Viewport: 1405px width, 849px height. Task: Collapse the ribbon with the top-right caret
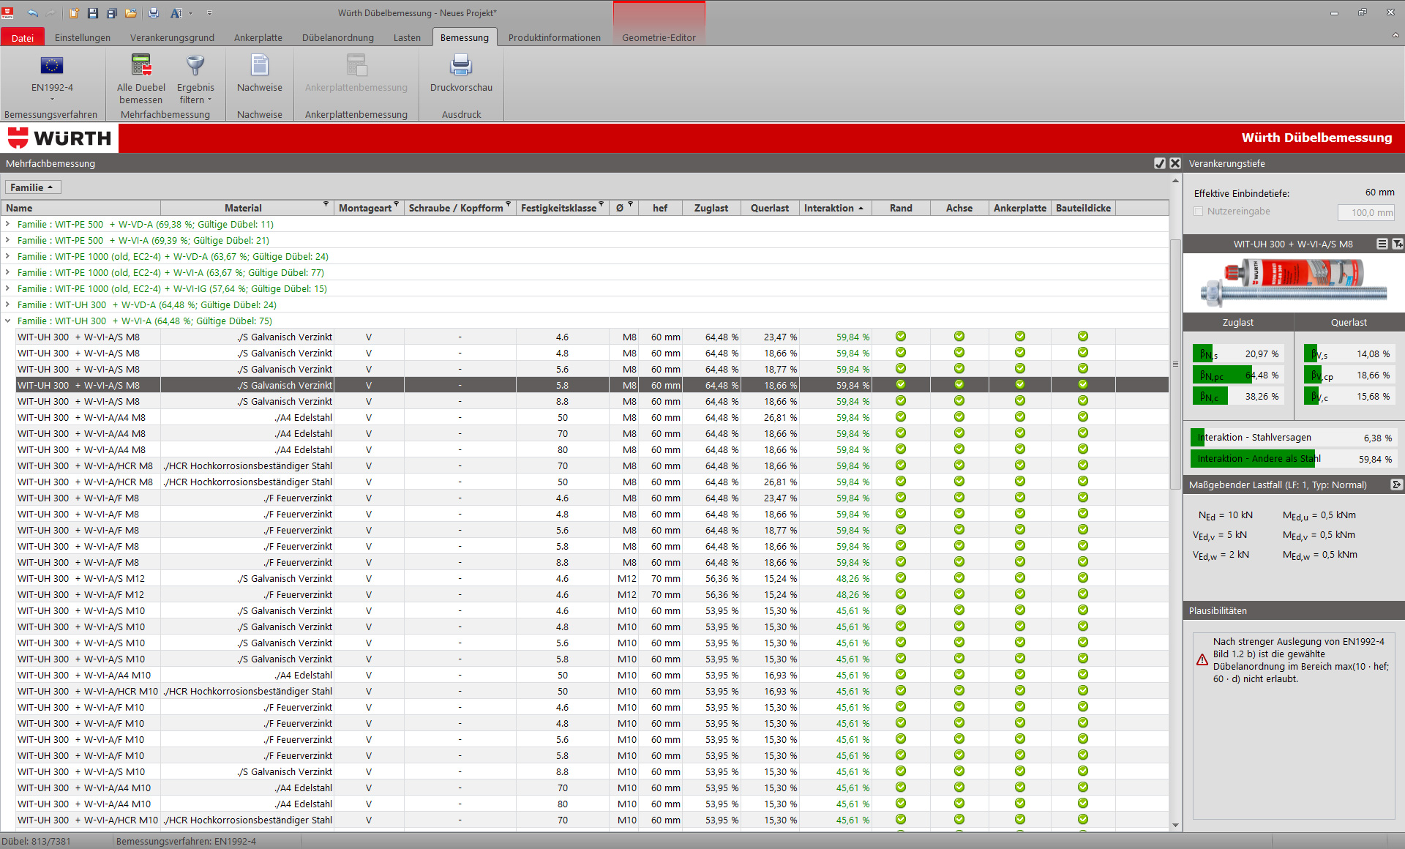[x=1395, y=35]
